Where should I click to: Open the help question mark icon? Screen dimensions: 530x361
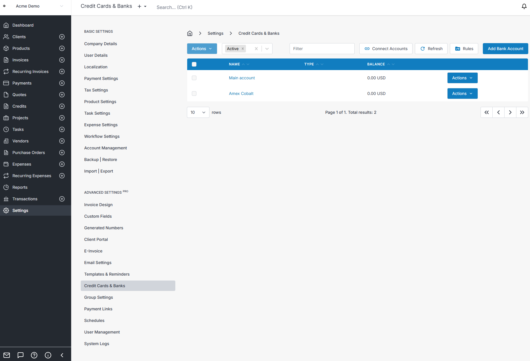click(x=34, y=355)
